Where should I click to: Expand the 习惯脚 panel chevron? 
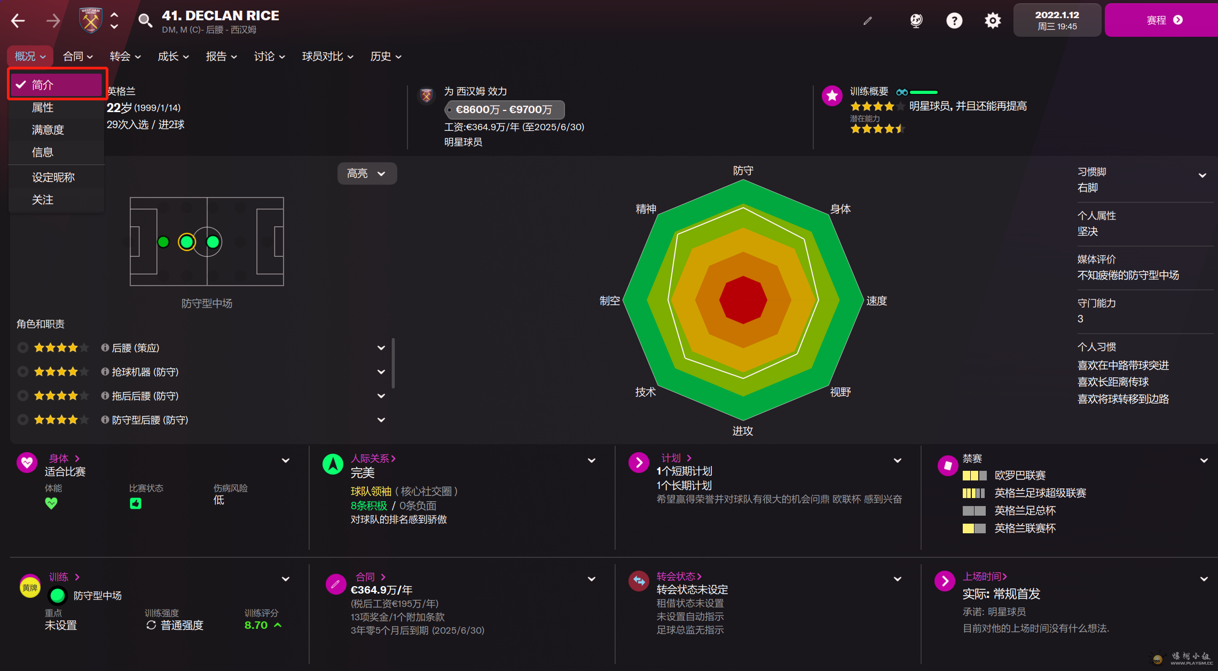[1203, 176]
